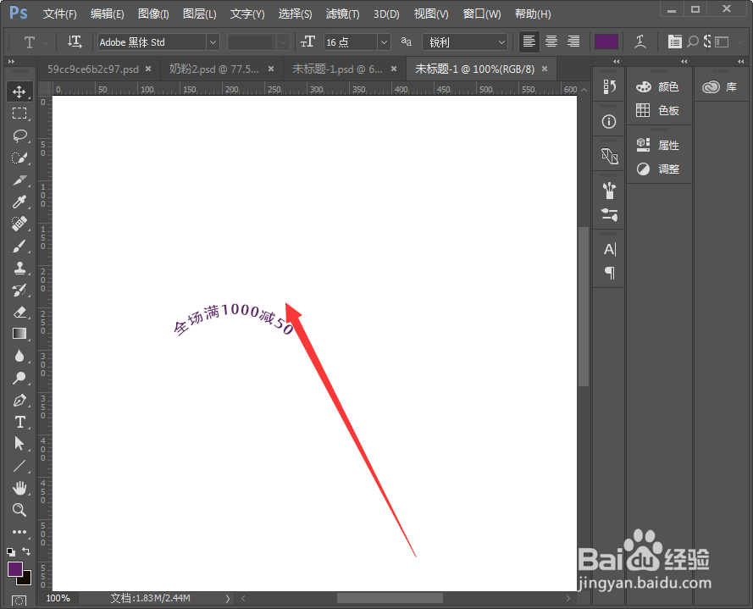Close the 未标题-1 @ 100% tab
753x609 pixels.
[545, 69]
